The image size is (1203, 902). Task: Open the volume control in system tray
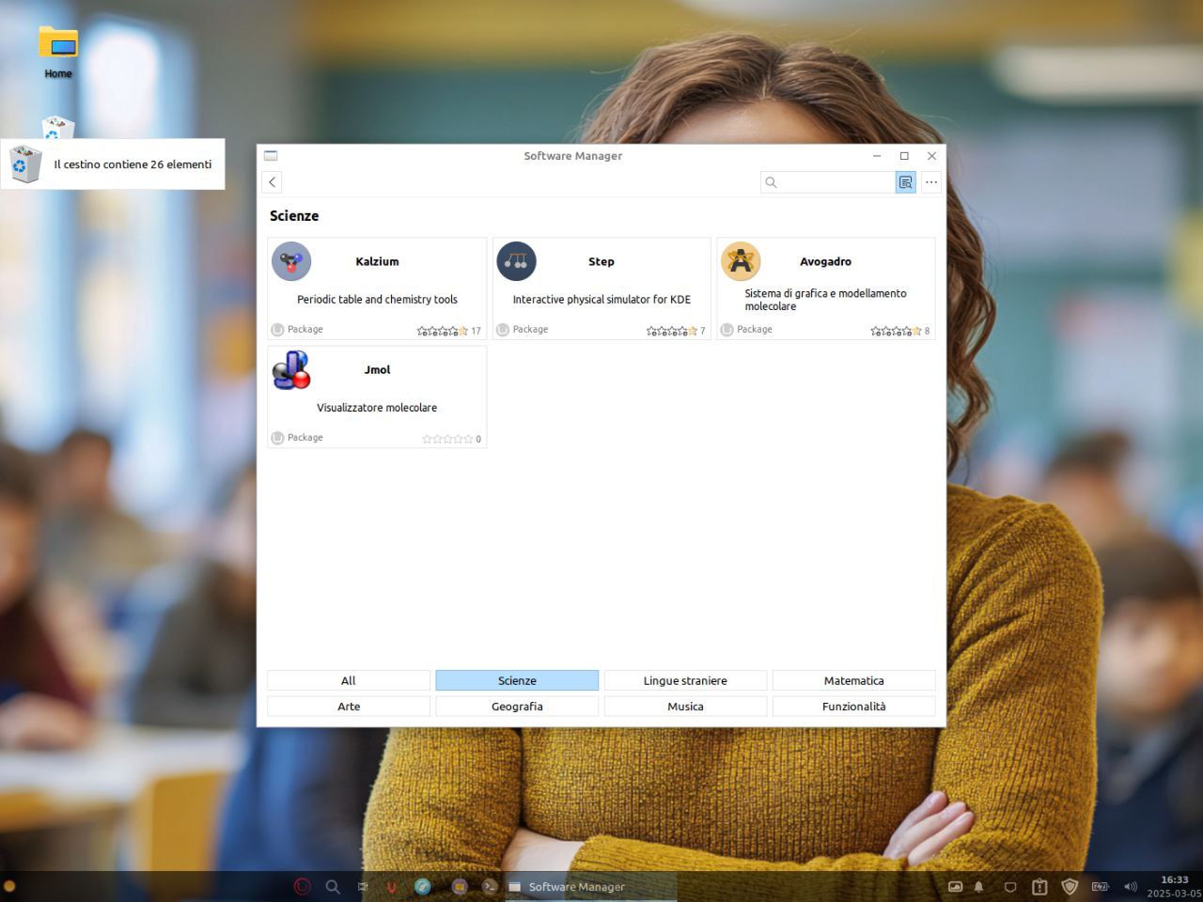click(1131, 886)
